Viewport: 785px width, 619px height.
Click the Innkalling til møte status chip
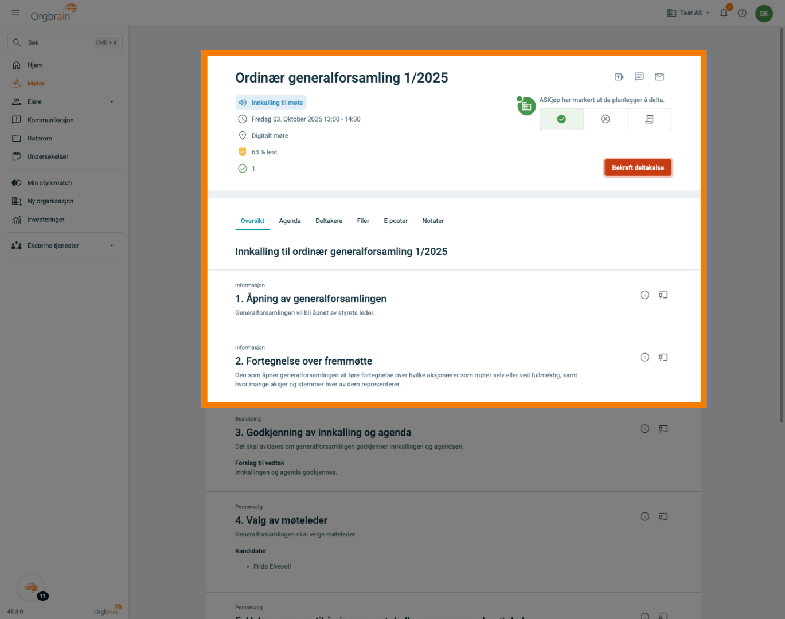(271, 103)
